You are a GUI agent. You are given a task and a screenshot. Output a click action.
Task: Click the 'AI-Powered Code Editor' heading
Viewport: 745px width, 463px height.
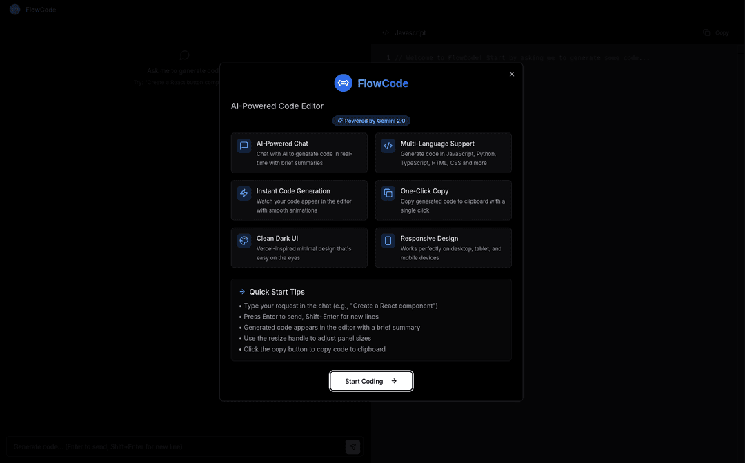(277, 106)
